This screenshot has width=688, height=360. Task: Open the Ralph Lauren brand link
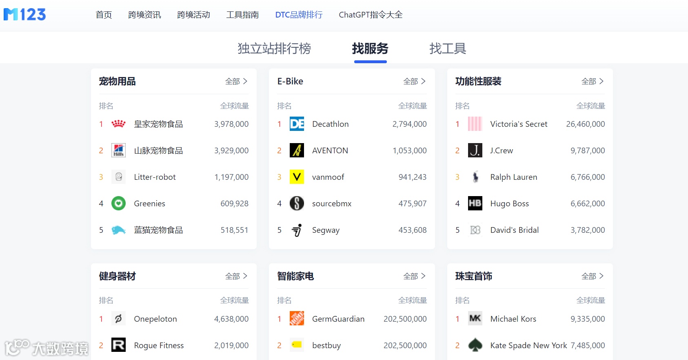(514, 177)
